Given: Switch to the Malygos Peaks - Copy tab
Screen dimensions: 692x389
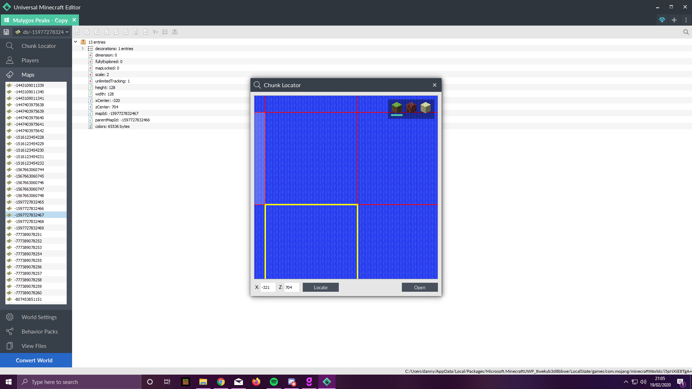Looking at the screenshot, I should [40, 20].
